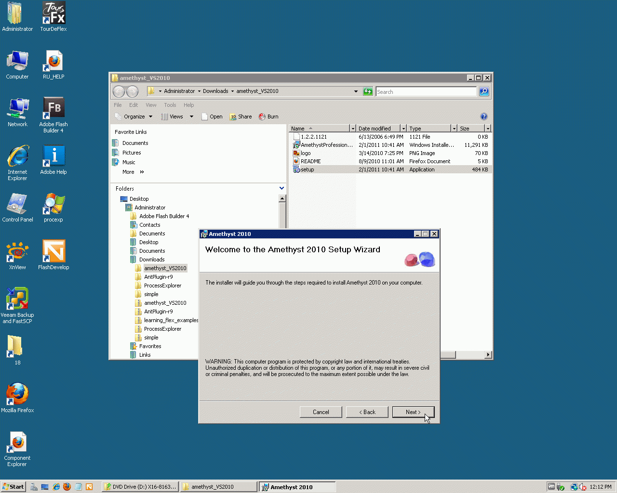Open the Help menu in Explorer
Viewport: 617px width, 493px height.
[x=188, y=105]
